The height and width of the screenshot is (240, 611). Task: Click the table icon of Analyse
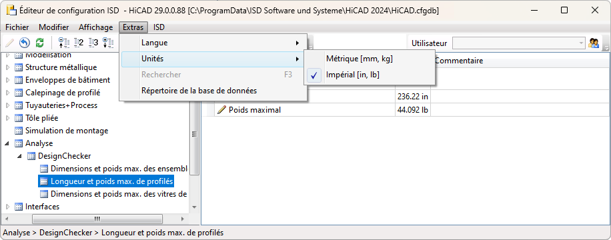point(18,143)
